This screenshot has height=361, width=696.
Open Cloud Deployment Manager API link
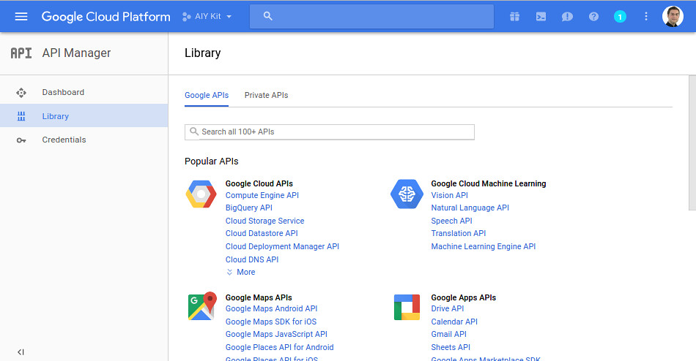(x=282, y=246)
